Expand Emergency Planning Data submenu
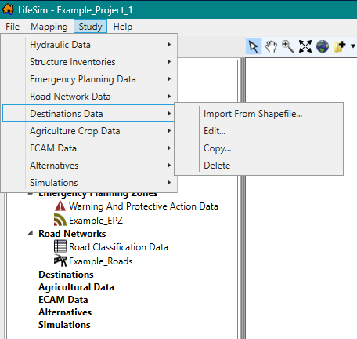 88,79
